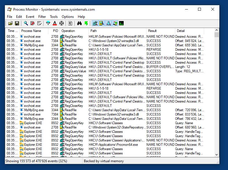Click the Result column header
This screenshot has width=228, height=170.
[161, 31]
